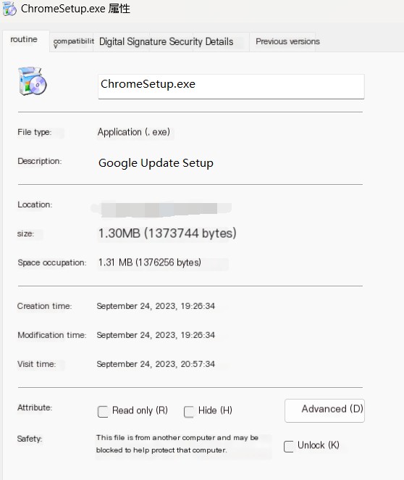
Task: Click the Google Update Setup description text
Action: pyautogui.click(x=156, y=163)
